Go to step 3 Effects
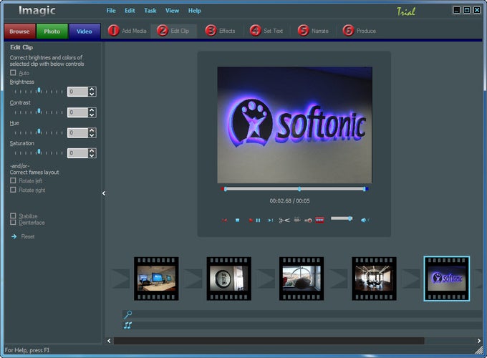Screen dimensions: 487x358 [x=220, y=31]
